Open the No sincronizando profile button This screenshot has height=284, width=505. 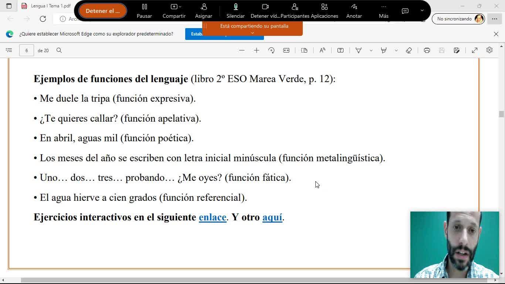coord(458,19)
